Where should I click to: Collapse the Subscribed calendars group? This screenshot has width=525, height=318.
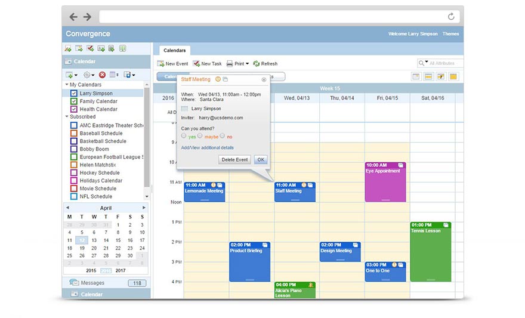tap(67, 116)
